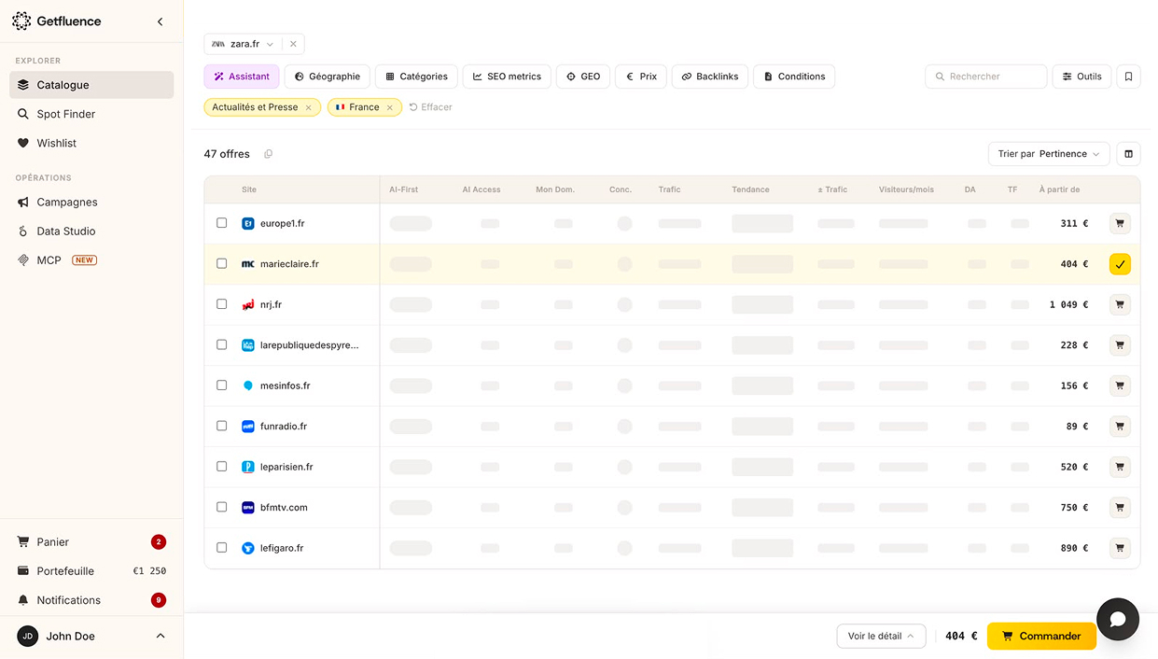Click Effacer to clear filters
Screen dimensions: 1158x659
[430, 107]
